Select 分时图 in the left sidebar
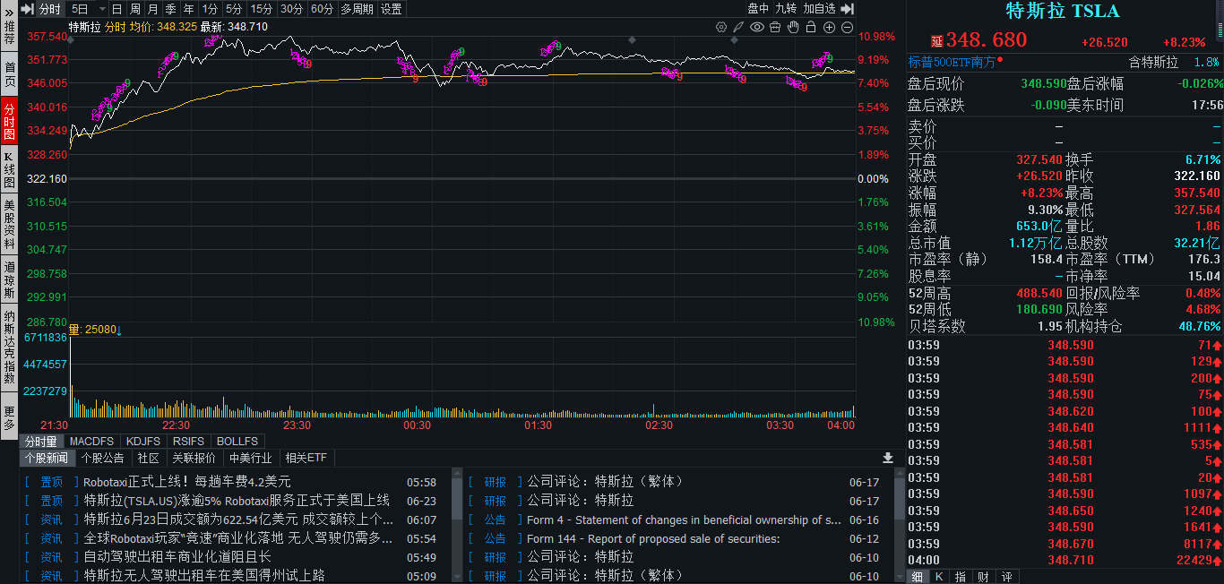 pos(9,121)
